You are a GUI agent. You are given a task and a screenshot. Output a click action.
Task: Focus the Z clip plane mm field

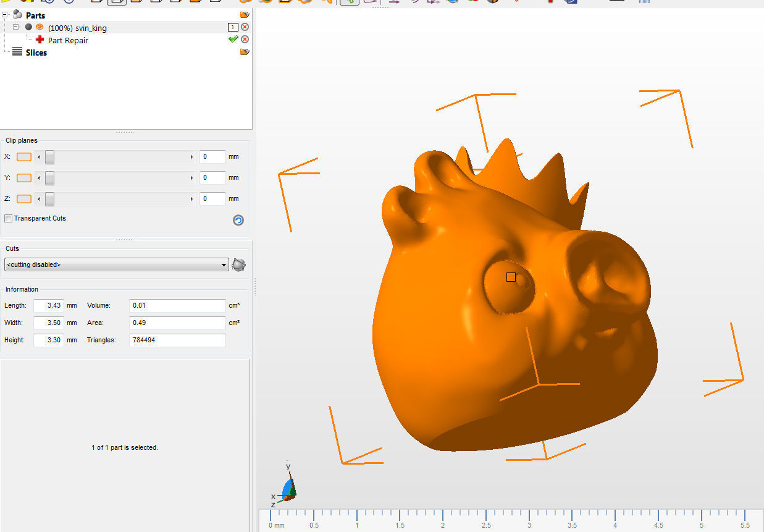(x=212, y=199)
